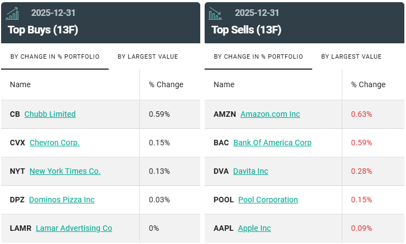Click the Top Buys 'Name' column header
Image resolution: width=406 pixels, height=244 pixels.
(x=20, y=84)
